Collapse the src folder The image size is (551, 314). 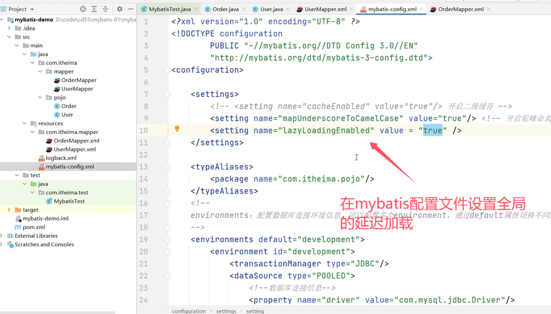pos(9,37)
